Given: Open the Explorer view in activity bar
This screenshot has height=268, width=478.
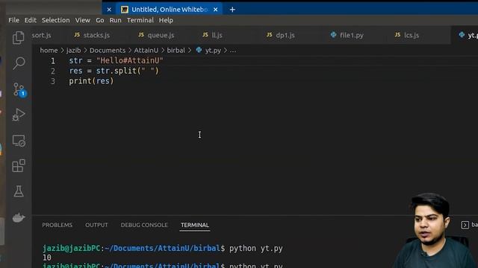Looking at the screenshot, I should pos(19,38).
